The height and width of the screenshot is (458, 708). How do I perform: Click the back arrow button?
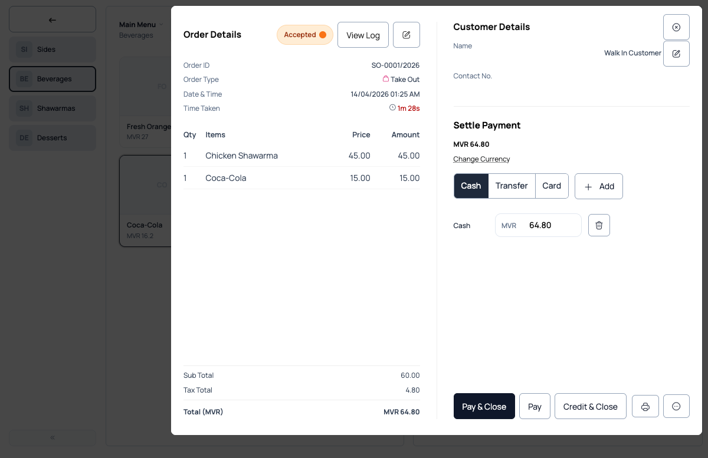53,19
